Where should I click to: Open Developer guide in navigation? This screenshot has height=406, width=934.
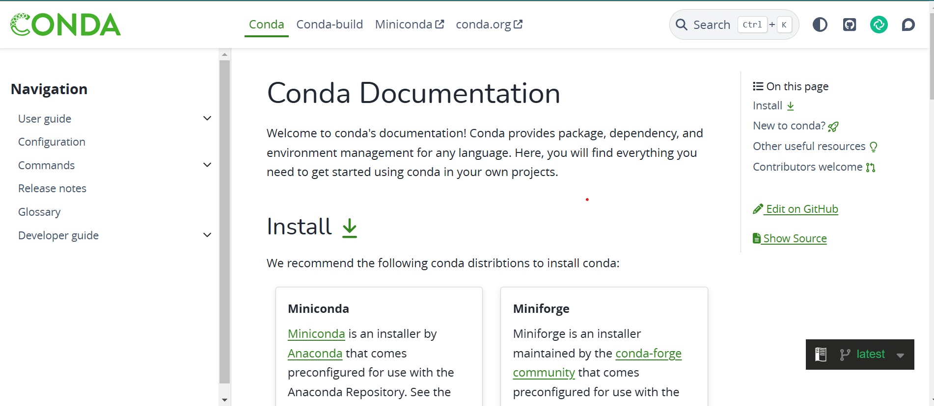[x=58, y=235]
